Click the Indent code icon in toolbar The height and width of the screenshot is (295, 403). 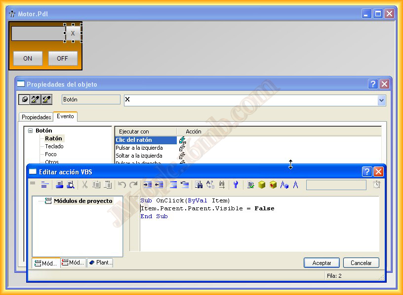click(x=148, y=185)
